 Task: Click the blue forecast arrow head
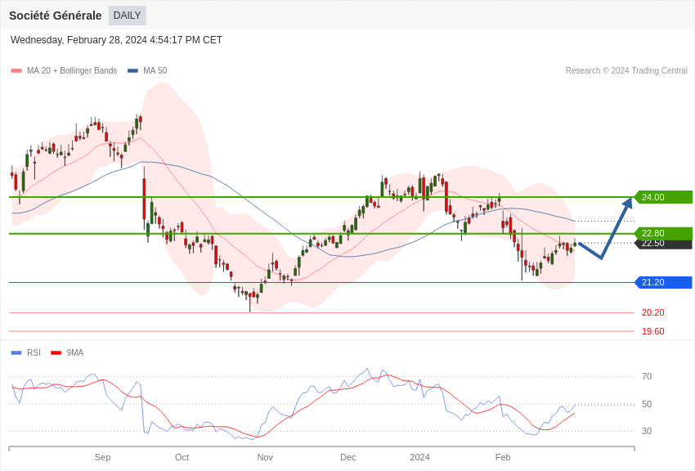tap(628, 204)
